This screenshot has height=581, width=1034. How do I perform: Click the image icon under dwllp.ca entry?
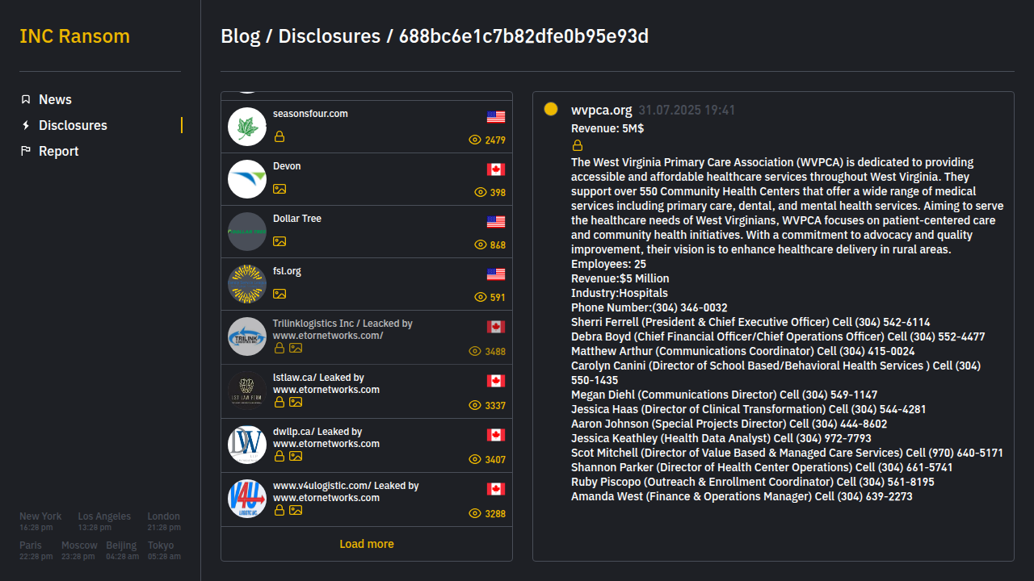click(x=296, y=456)
